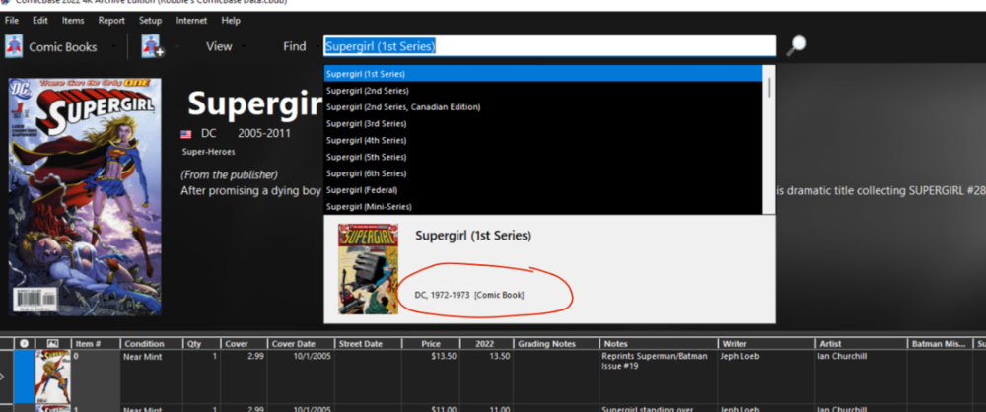The height and width of the screenshot is (412, 986).
Task: Click the Item # column header
Action: 96,344
